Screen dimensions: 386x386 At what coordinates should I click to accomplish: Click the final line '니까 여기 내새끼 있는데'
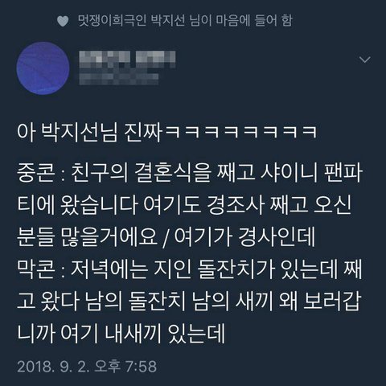tap(121, 335)
